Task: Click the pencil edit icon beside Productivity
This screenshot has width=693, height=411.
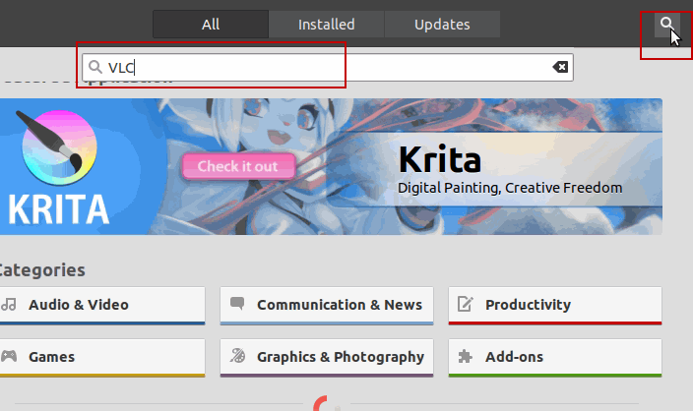Action: pyautogui.click(x=465, y=304)
